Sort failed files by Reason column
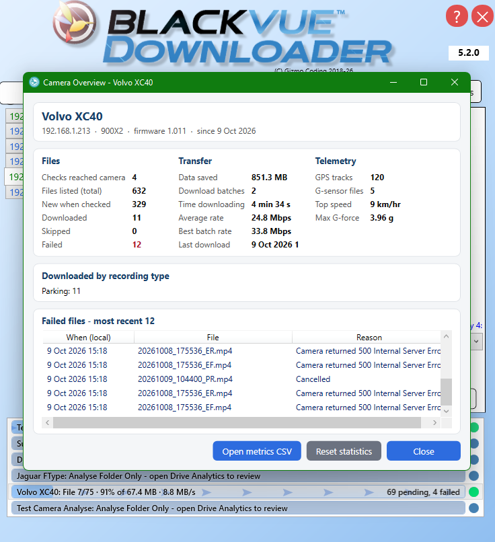This screenshot has height=542, width=495. 369,337
